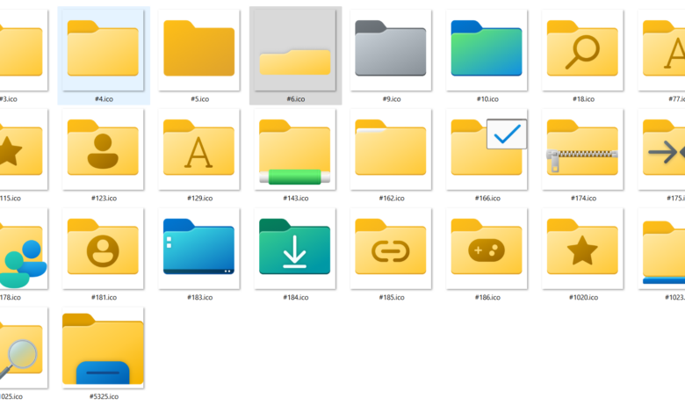
Task: Click the file name "#18.ico"
Action: (x=584, y=99)
